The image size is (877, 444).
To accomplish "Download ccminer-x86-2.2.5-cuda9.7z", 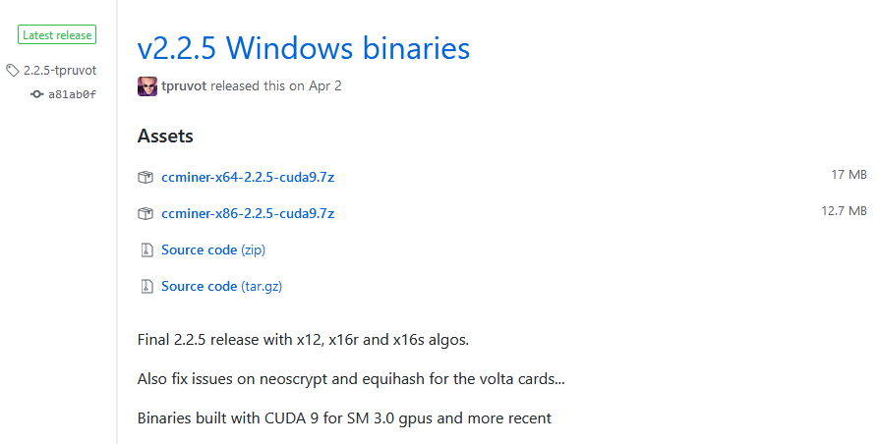I will point(248,214).
